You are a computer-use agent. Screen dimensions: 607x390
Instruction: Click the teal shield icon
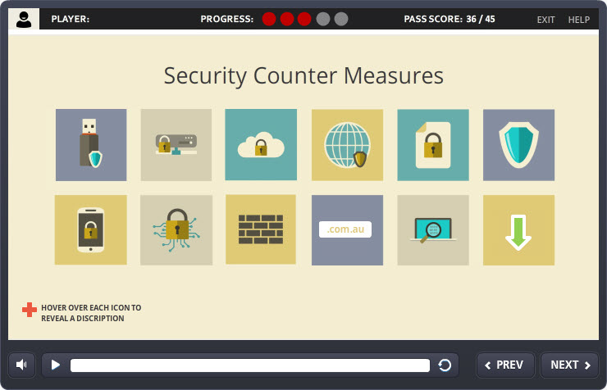(x=518, y=145)
